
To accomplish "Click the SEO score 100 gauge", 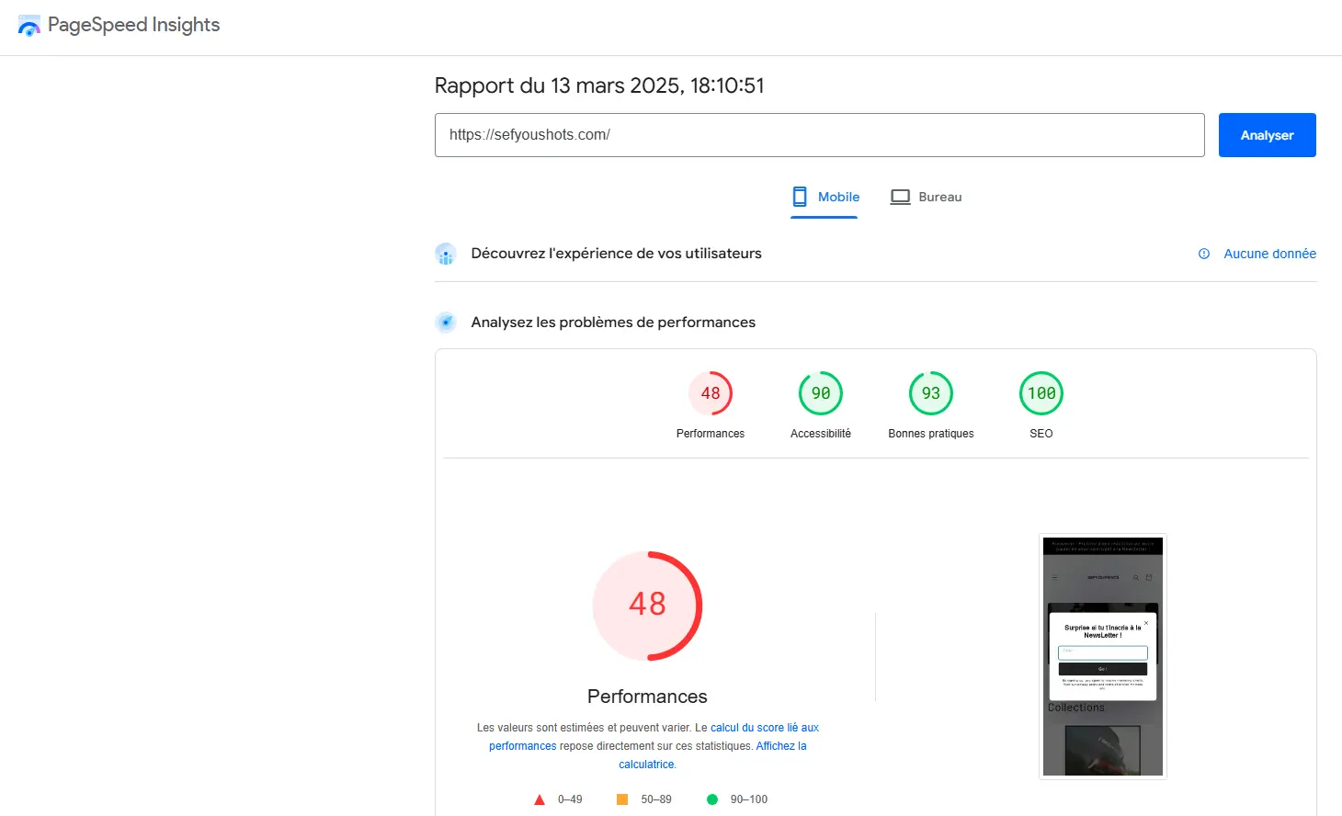I will click(x=1041, y=393).
